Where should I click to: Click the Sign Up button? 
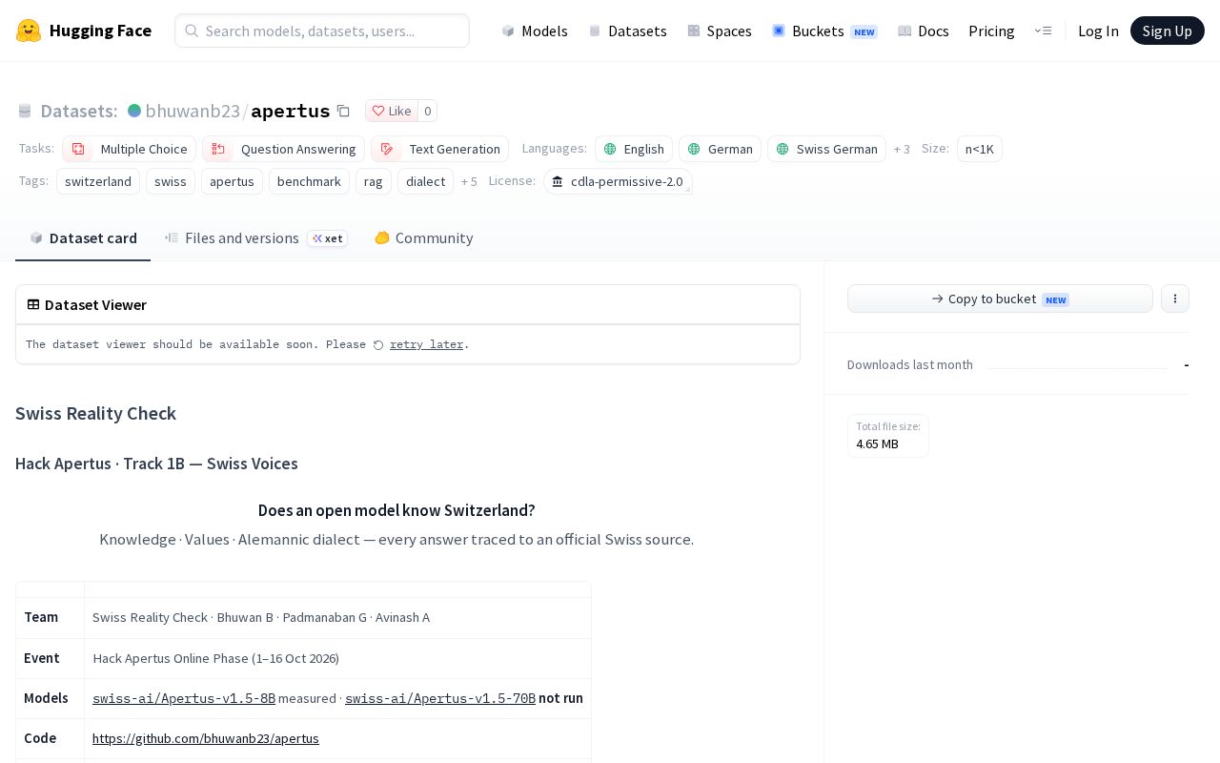(1167, 31)
